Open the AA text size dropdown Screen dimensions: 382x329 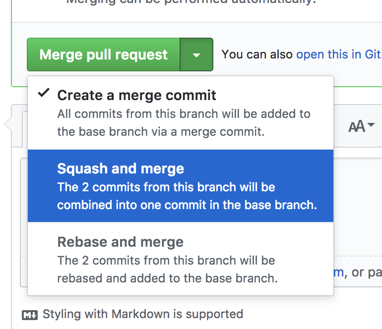point(361,126)
